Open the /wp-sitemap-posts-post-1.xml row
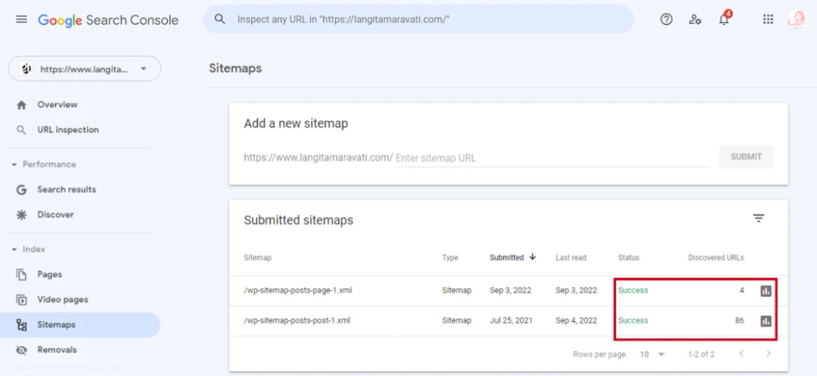 point(509,321)
